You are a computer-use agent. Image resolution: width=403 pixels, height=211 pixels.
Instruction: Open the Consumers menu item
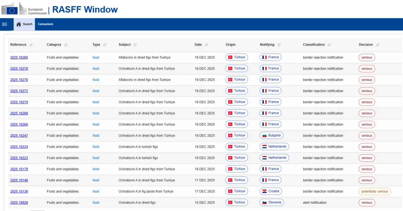coord(45,24)
